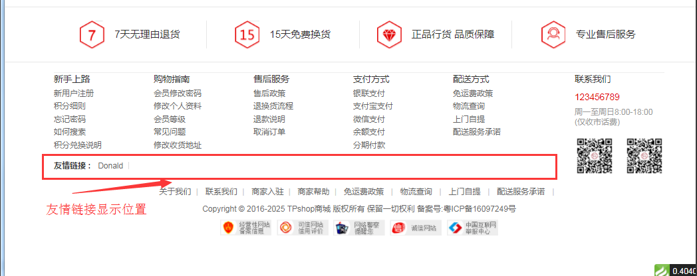
Task: Click the 网络警察提醒您 badge
Action: tap(359, 228)
